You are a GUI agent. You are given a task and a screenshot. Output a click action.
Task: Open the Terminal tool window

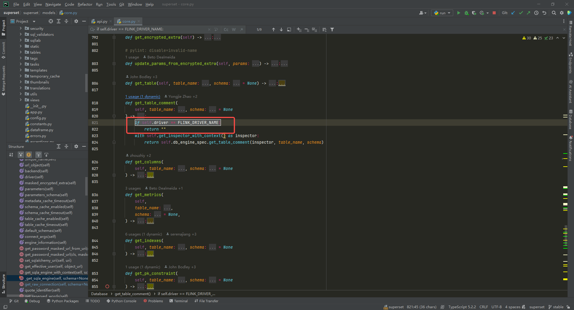tap(178, 301)
